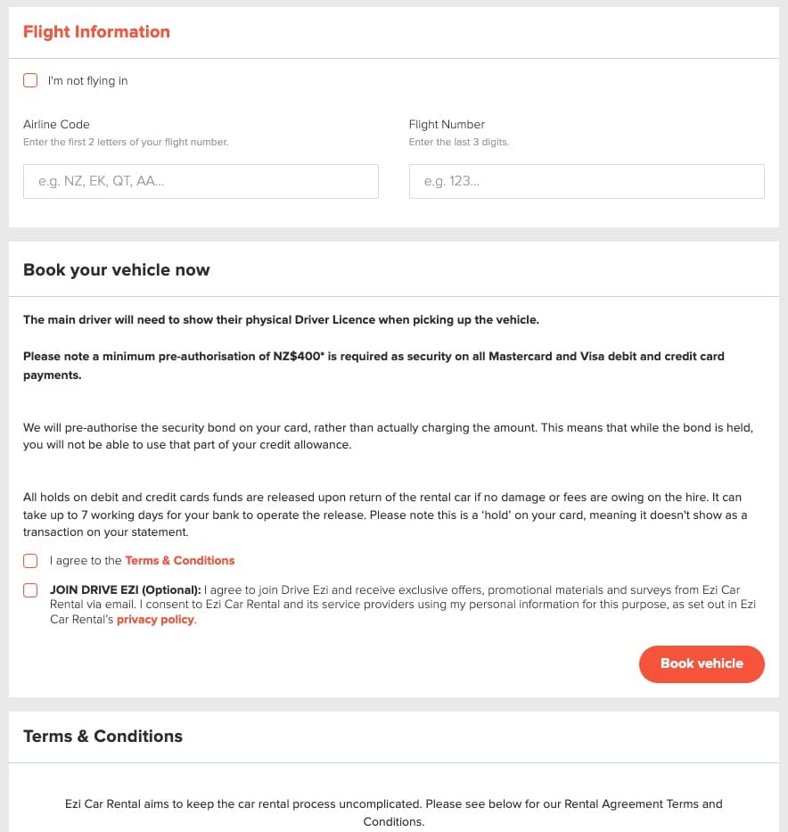Click the Terms & Conditions section heading

pyautogui.click(x=103, y=737)
